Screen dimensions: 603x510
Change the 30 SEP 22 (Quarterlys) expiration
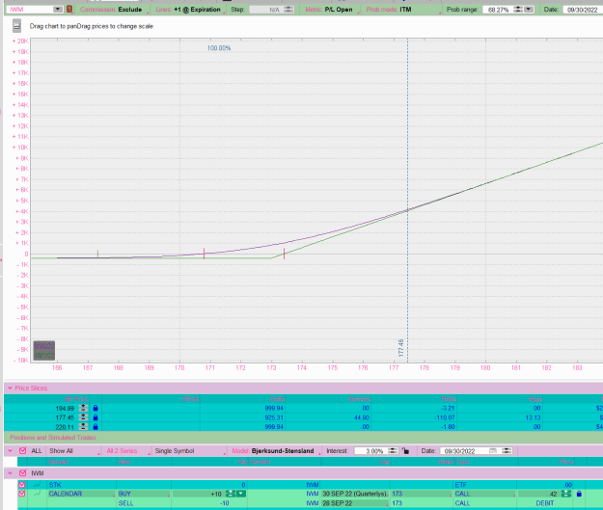coord(355,494)
